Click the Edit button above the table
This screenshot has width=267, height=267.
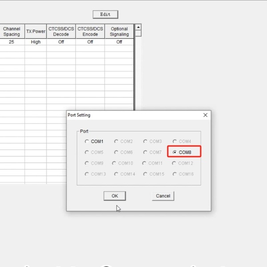[105, 15]
